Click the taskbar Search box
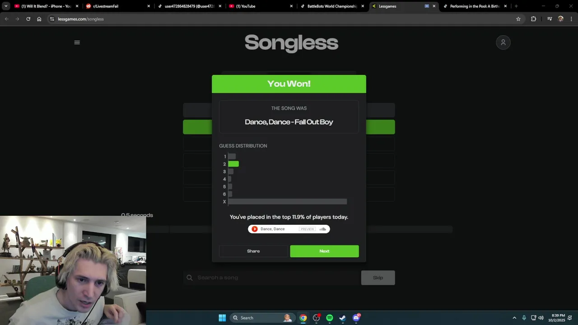The image size is (578, 325). pyautogui.click(x=261, y=318)
